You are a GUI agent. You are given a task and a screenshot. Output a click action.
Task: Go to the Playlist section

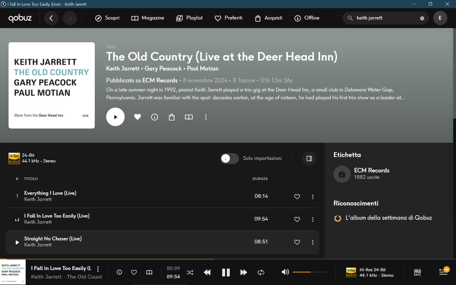190,18
